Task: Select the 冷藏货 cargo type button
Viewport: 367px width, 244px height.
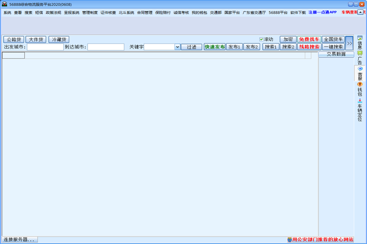Action: [59, 39]
